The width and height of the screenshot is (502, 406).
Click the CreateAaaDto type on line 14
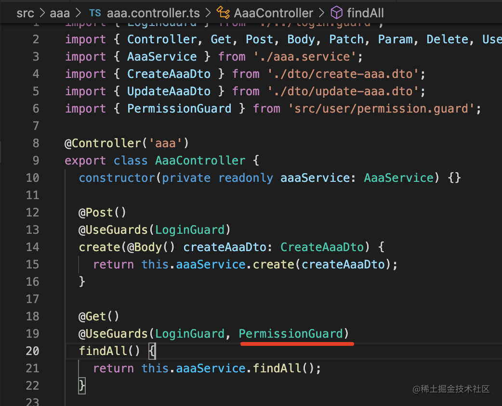322,247
